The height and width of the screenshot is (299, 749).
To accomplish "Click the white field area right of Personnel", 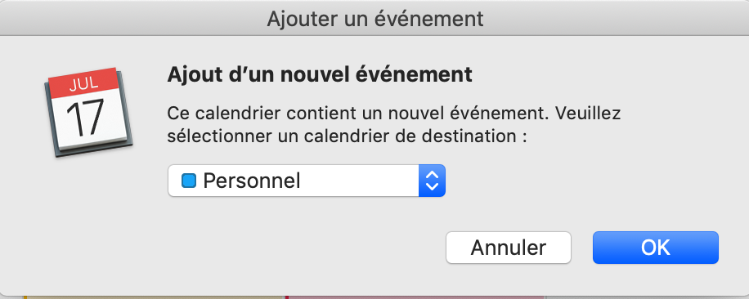I will click(x=359, y=181).
